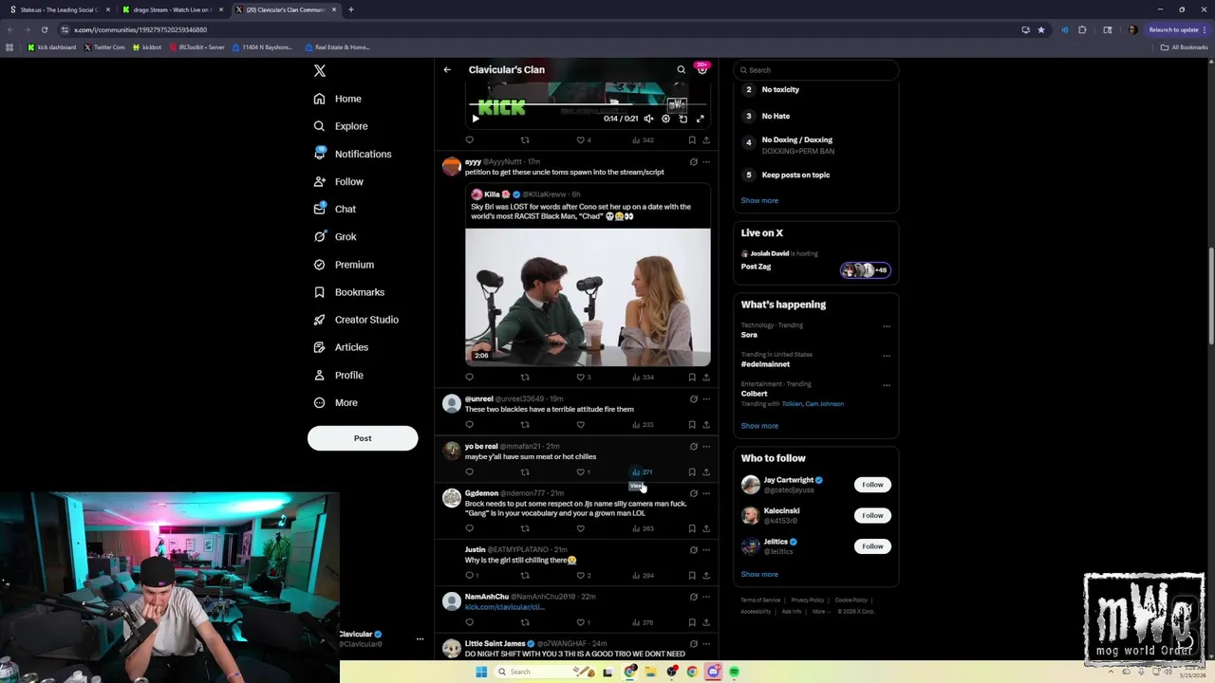Open Grok in sidebar

coord(334,236)
